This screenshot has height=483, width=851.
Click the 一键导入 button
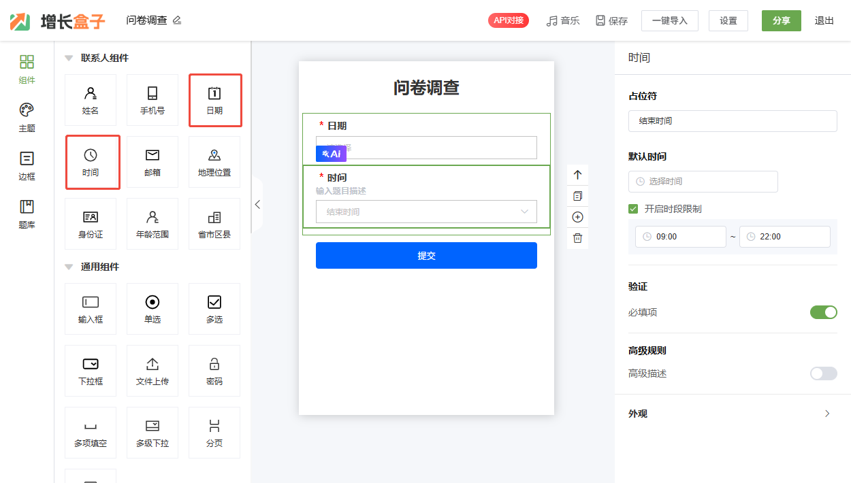(670, 20)
